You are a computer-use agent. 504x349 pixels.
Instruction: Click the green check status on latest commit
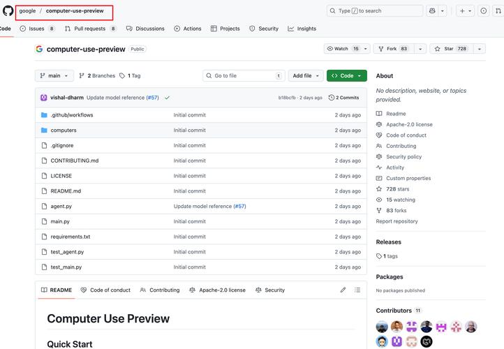[x=167, y=98]
